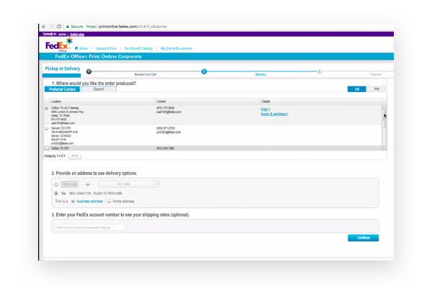
Task: Select Denver CO CPC location radio
Action: (x=47, y=128)
